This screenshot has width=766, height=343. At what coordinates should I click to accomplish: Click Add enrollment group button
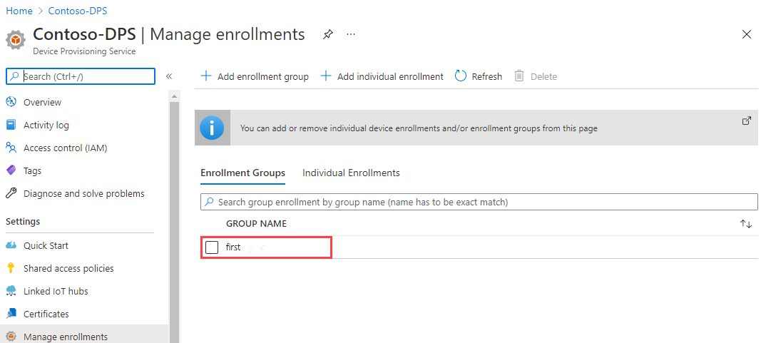click(x=255, y=76)
